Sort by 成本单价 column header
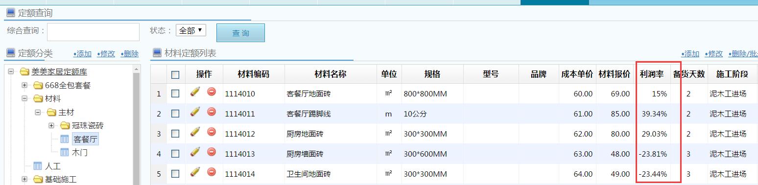The height and width of the screenshot is (185, 758). (577, 74)
